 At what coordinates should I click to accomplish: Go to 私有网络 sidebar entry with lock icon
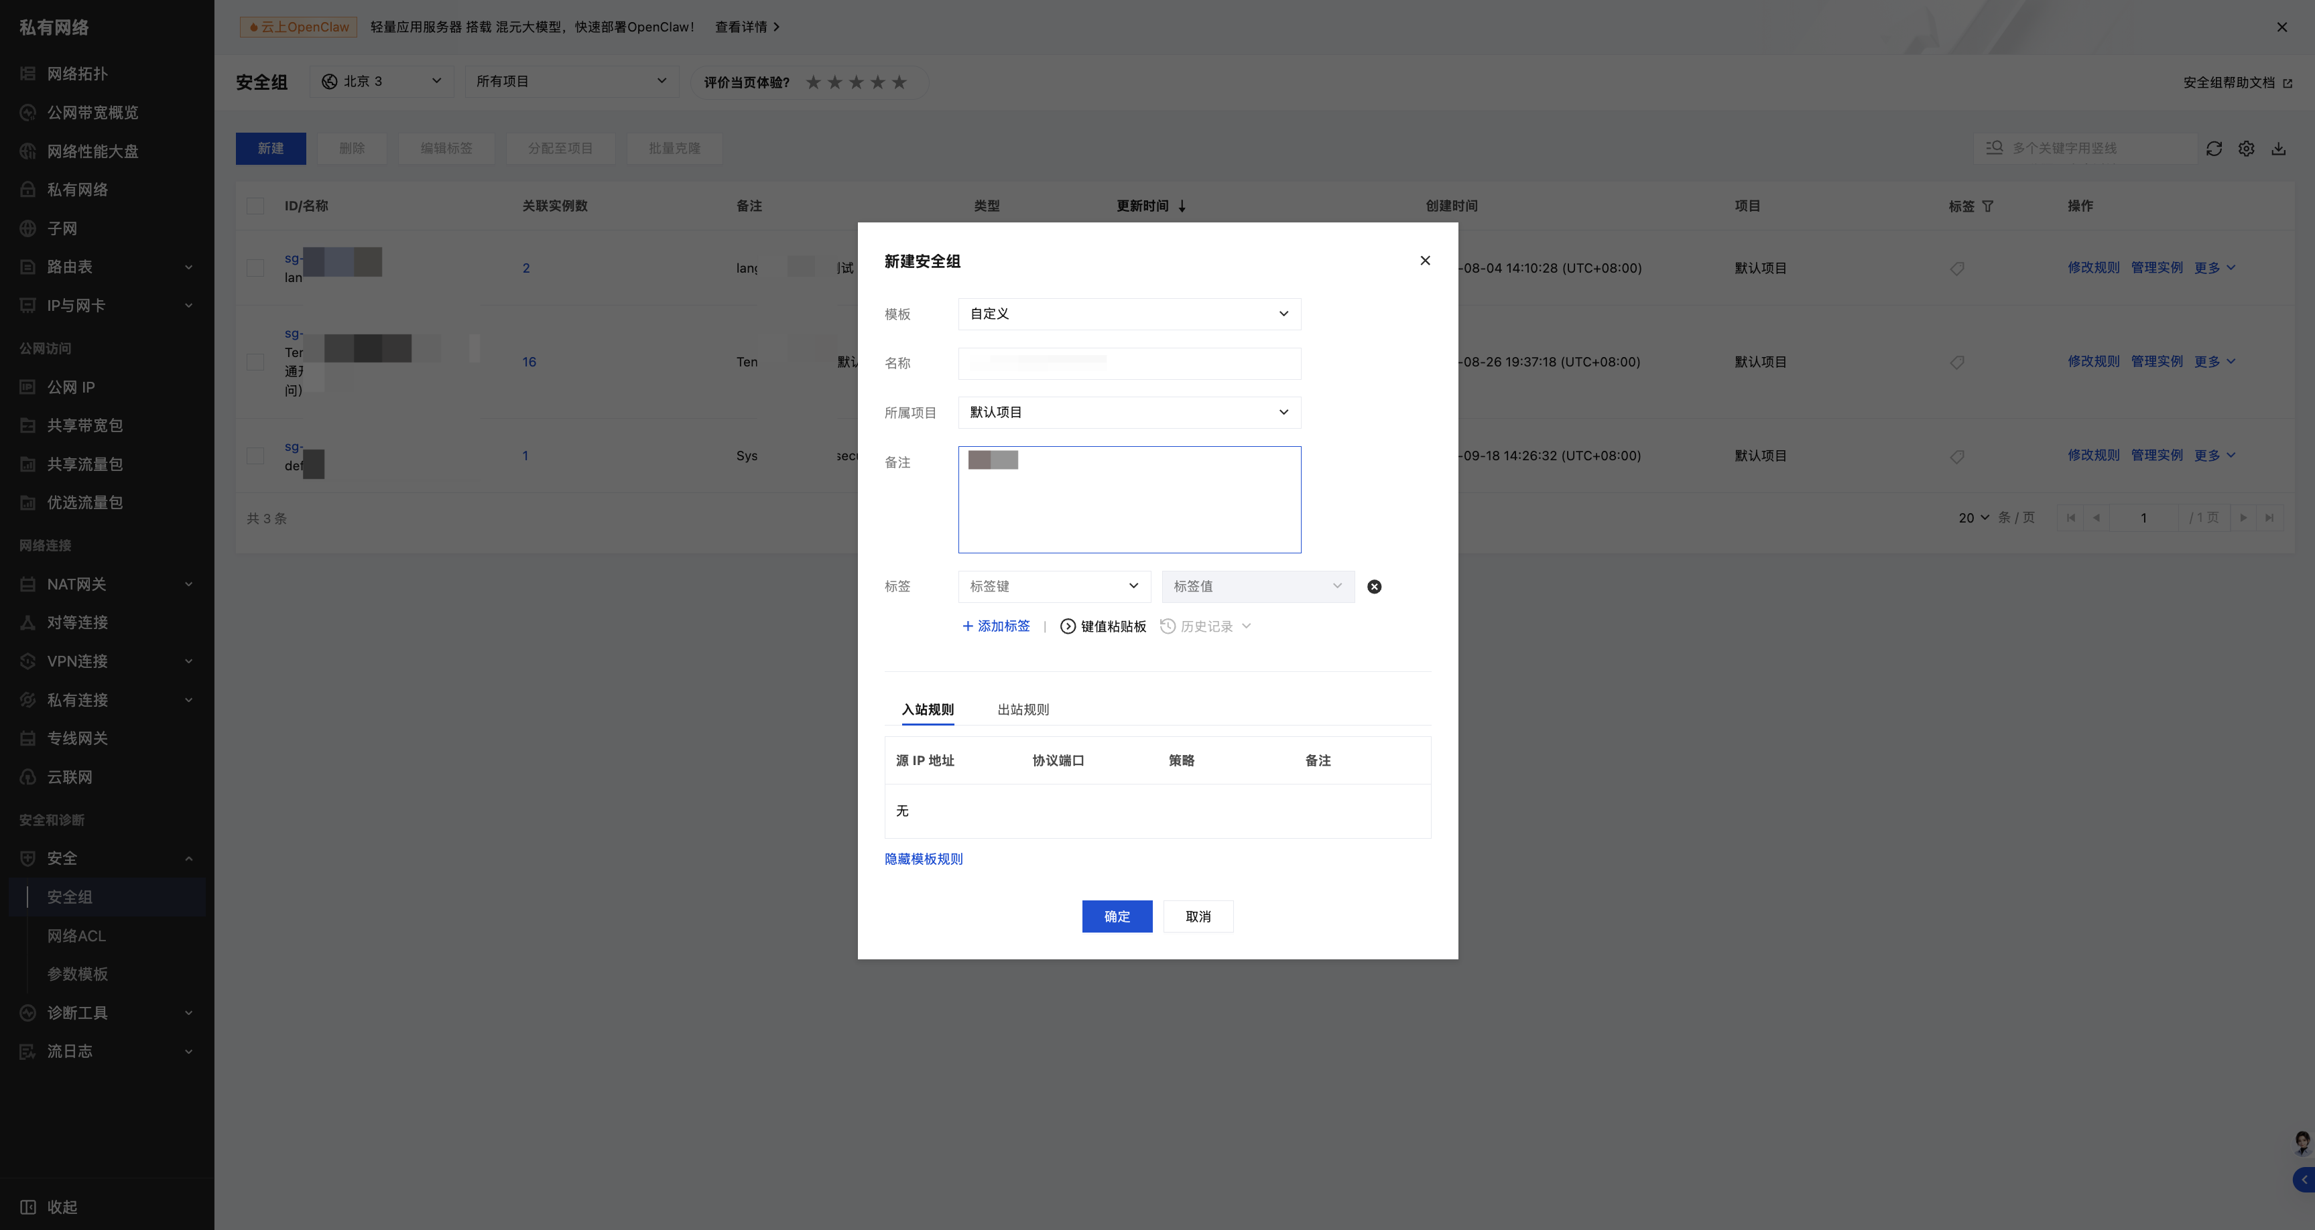[x=77, y=190]
